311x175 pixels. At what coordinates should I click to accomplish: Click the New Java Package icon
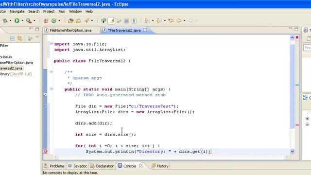(46, 20)
